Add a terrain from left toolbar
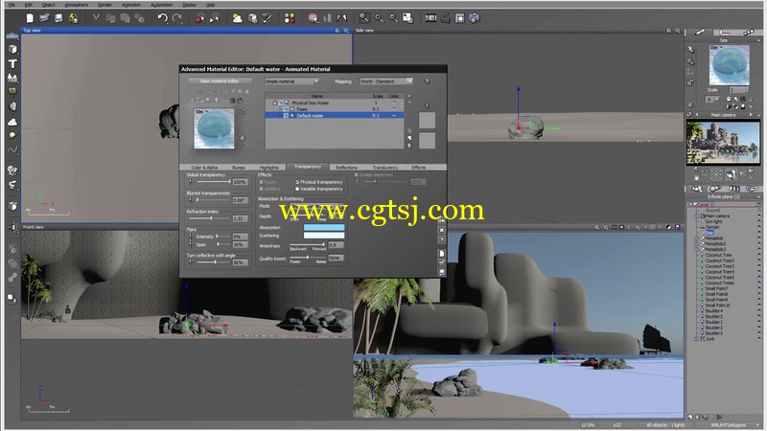This screenshot has height=431, width=767. tap(12, 78)
